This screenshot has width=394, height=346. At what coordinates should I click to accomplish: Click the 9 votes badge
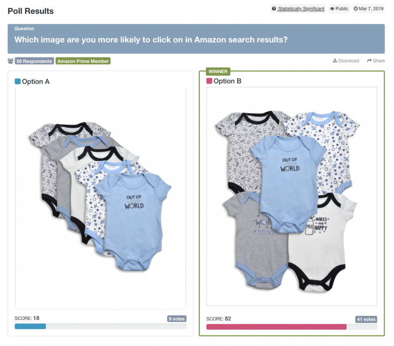177,319
